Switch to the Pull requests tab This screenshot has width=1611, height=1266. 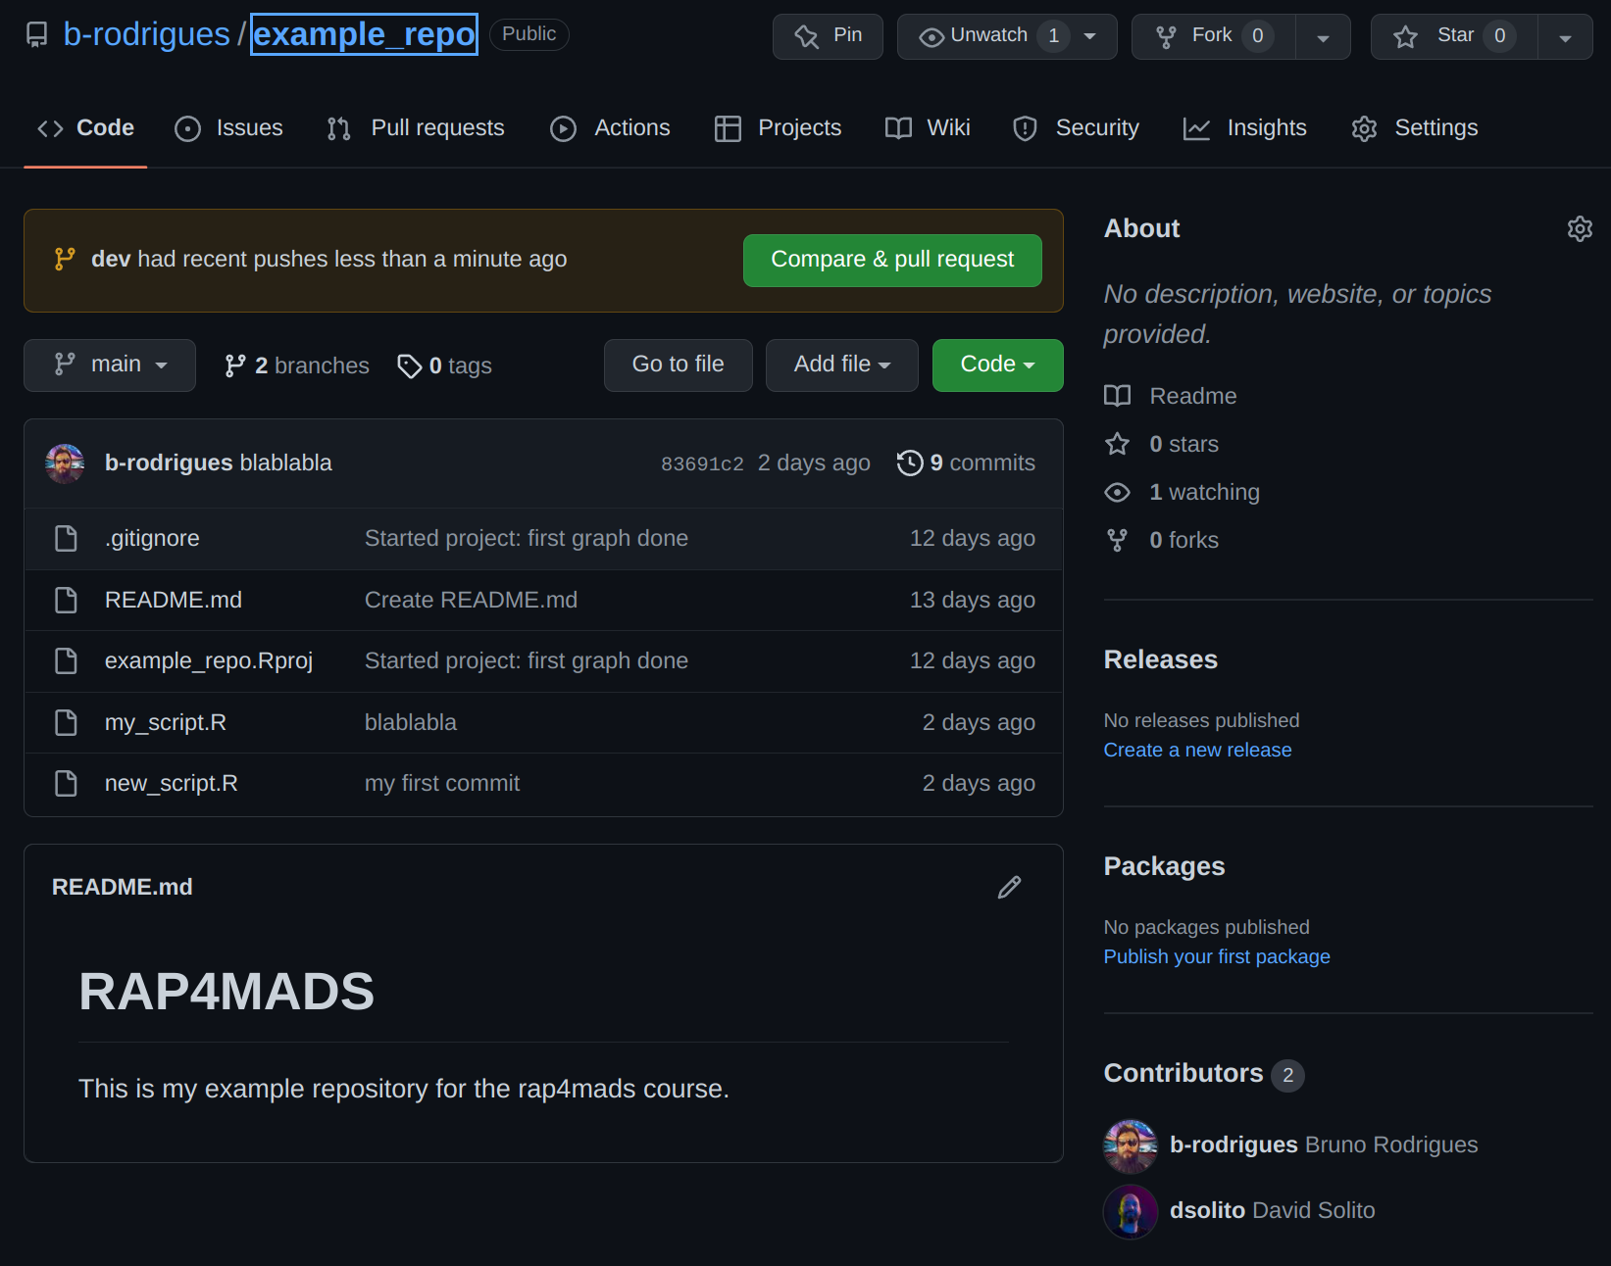pos(416,128)
